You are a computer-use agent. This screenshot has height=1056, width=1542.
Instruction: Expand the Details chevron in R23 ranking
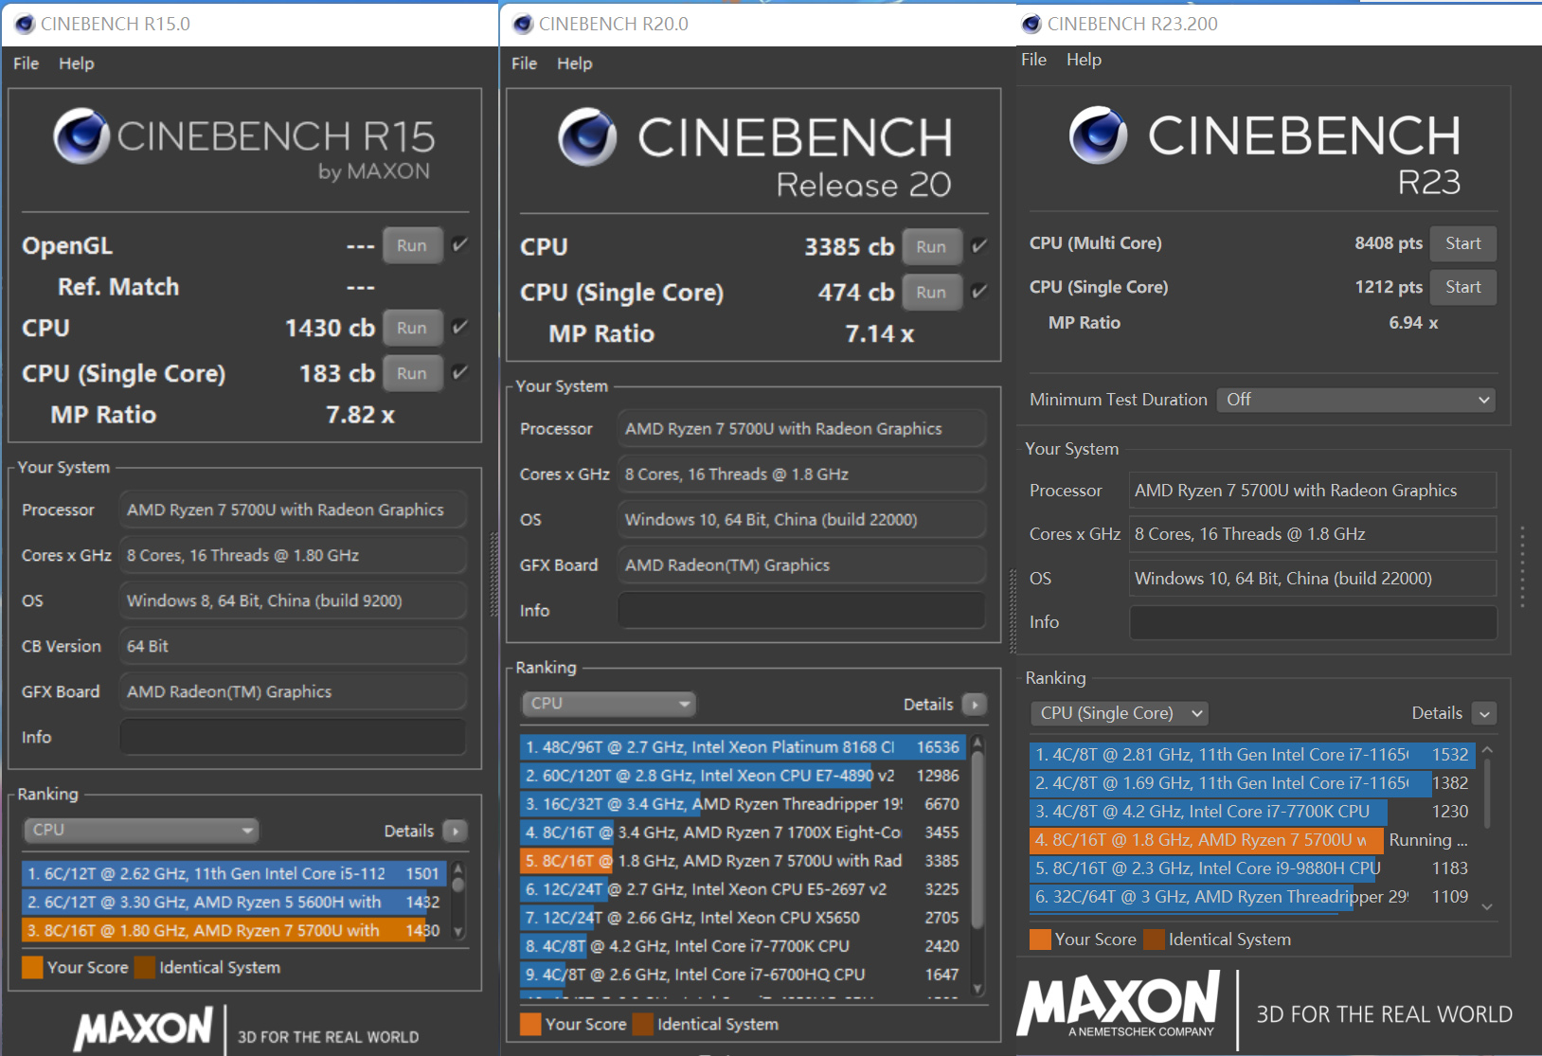tap(1484, 713)
